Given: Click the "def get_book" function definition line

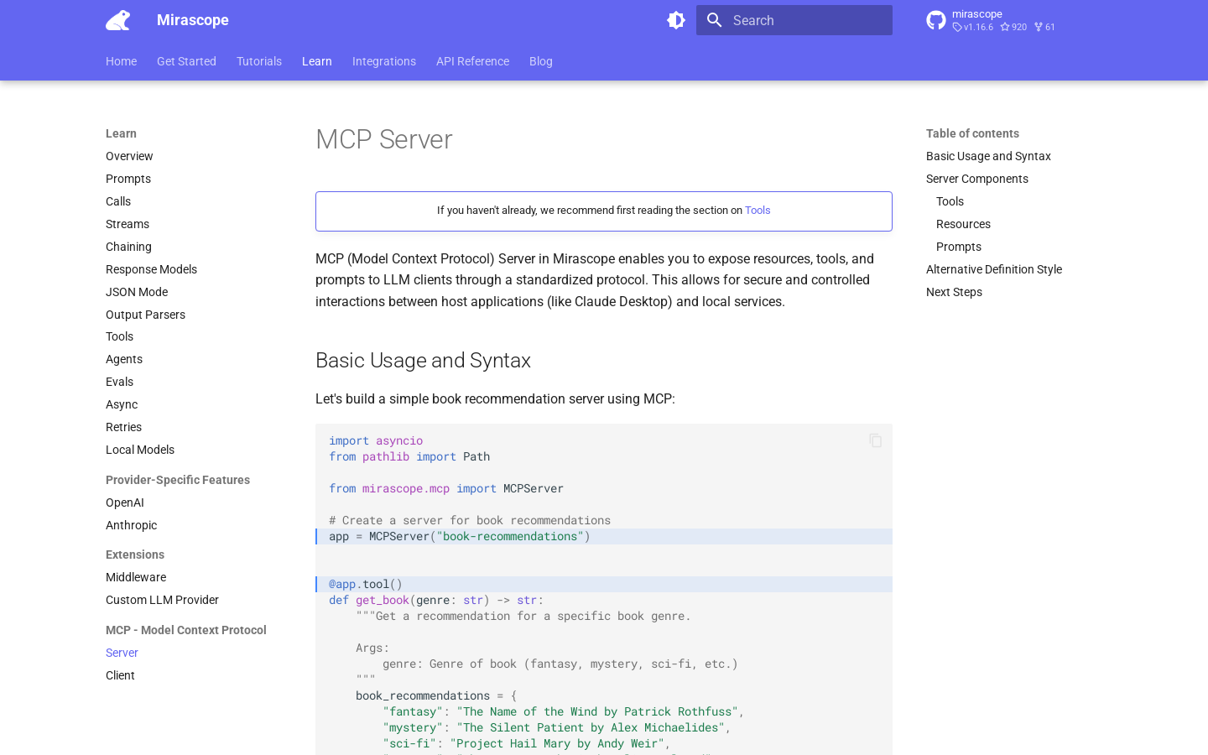Looking at the screenshot, I should (436, 600).
